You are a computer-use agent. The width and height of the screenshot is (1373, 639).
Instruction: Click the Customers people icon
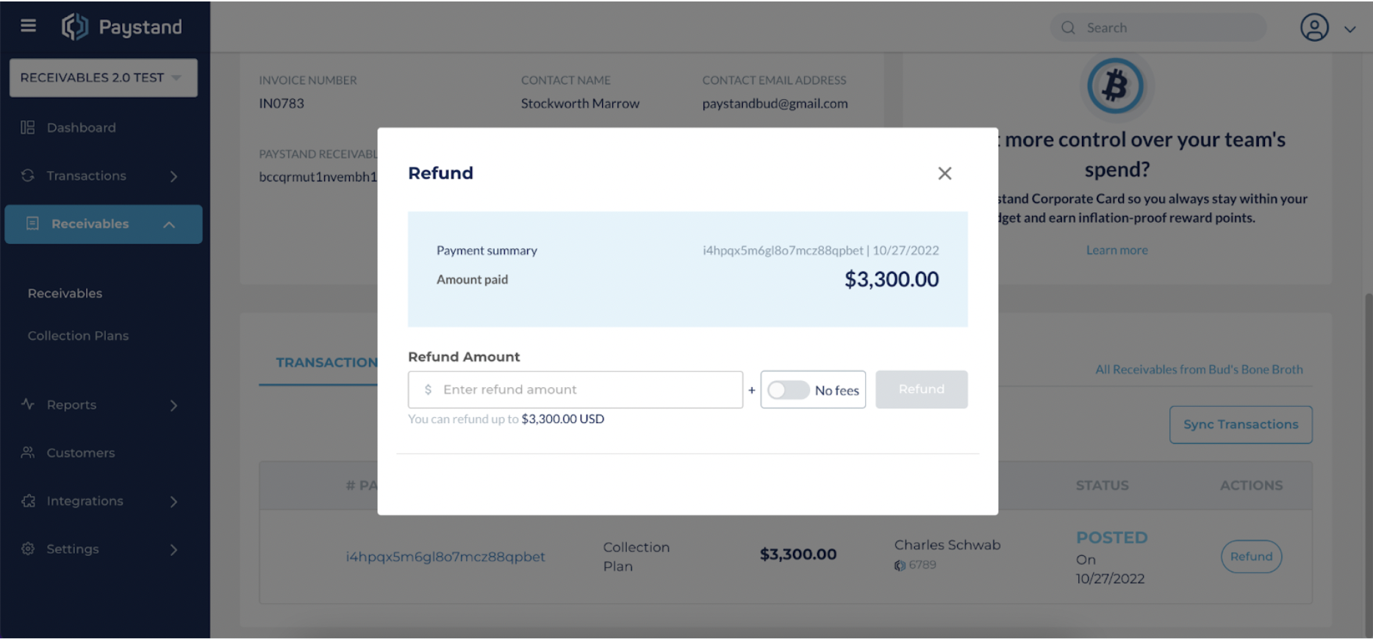click(x=28, y=452)
